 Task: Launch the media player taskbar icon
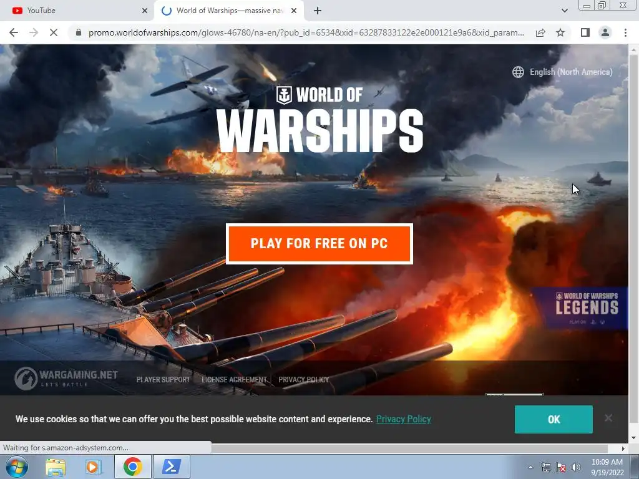click(94, 467)
